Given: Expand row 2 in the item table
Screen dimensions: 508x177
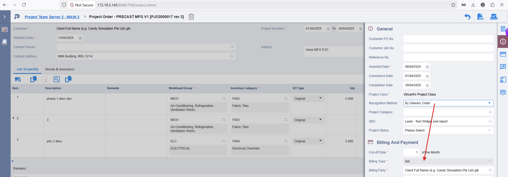Looking at the screenshot, I should [14, 118].
